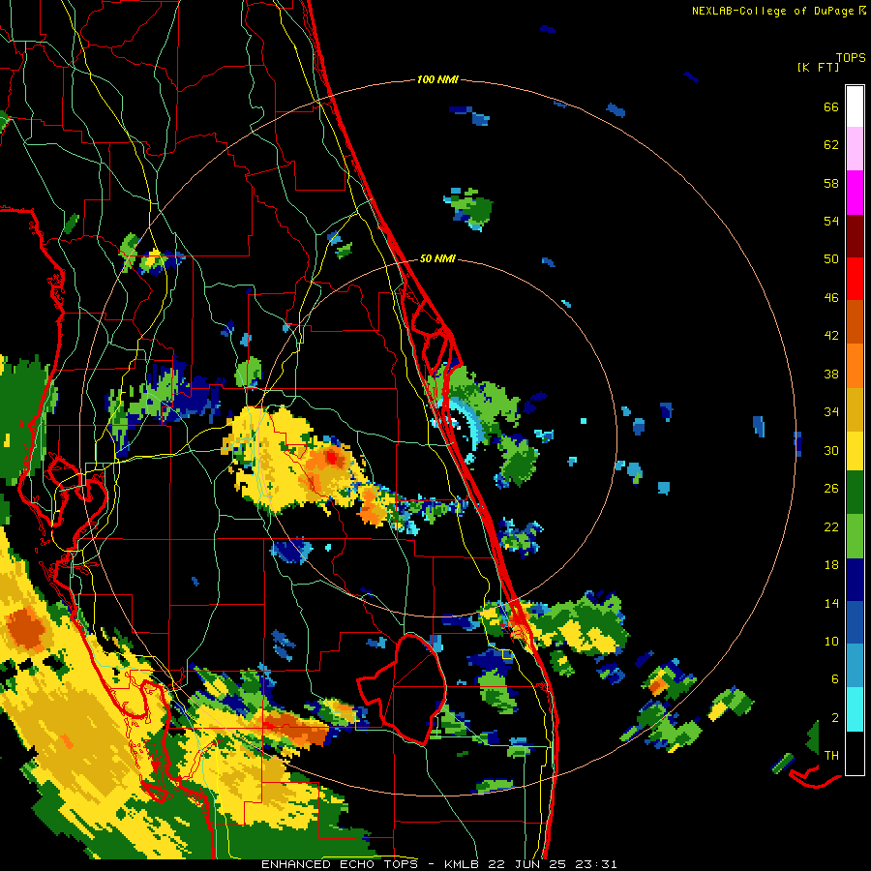
Task: Click the '2' legend value
Action: point(834,718)
